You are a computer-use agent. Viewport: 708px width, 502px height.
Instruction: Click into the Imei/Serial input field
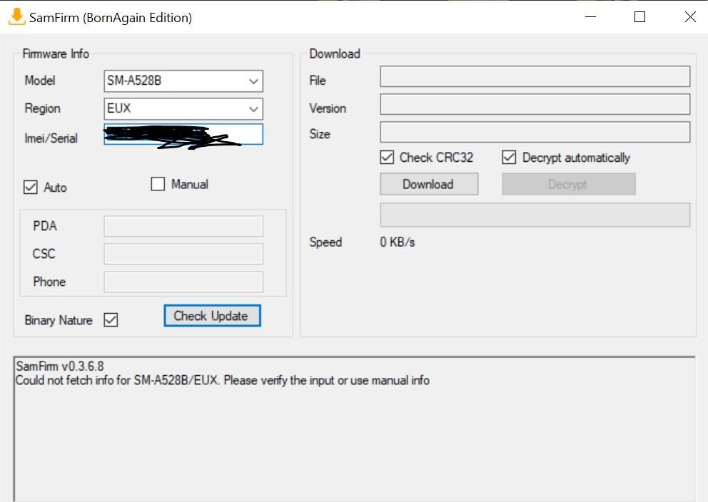coord(183,134)
